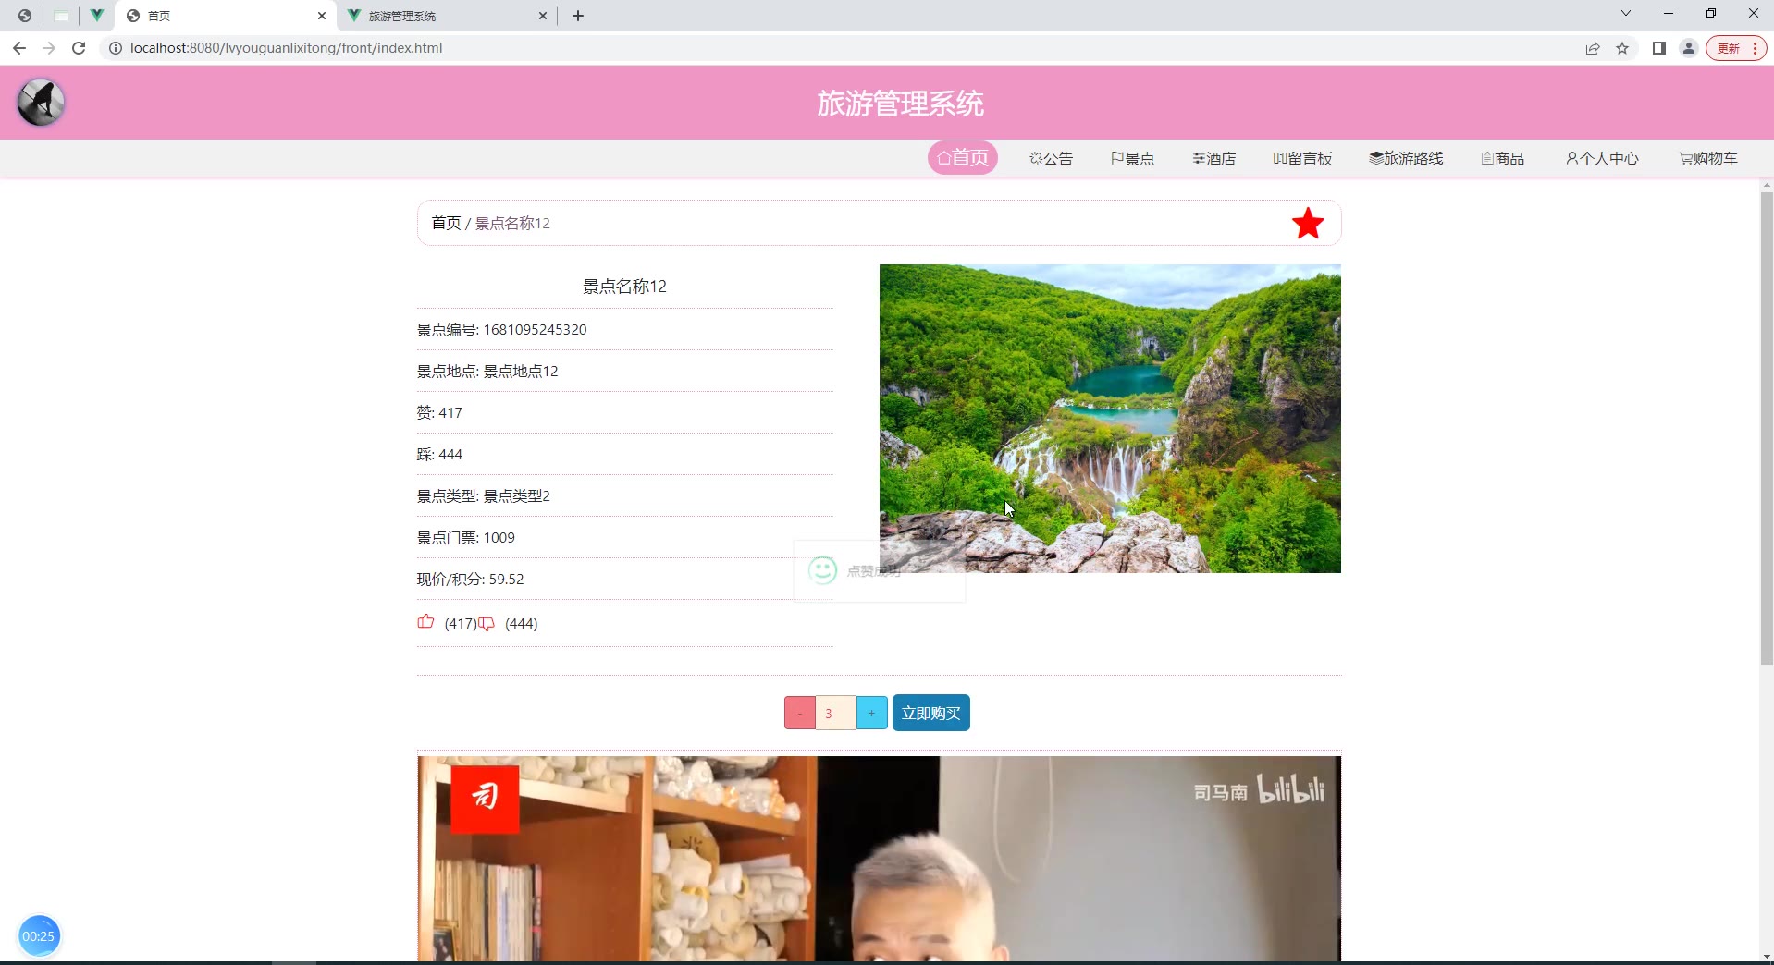Click the 更新 browser update button
1774x965 pixels.
[1736, 48]
